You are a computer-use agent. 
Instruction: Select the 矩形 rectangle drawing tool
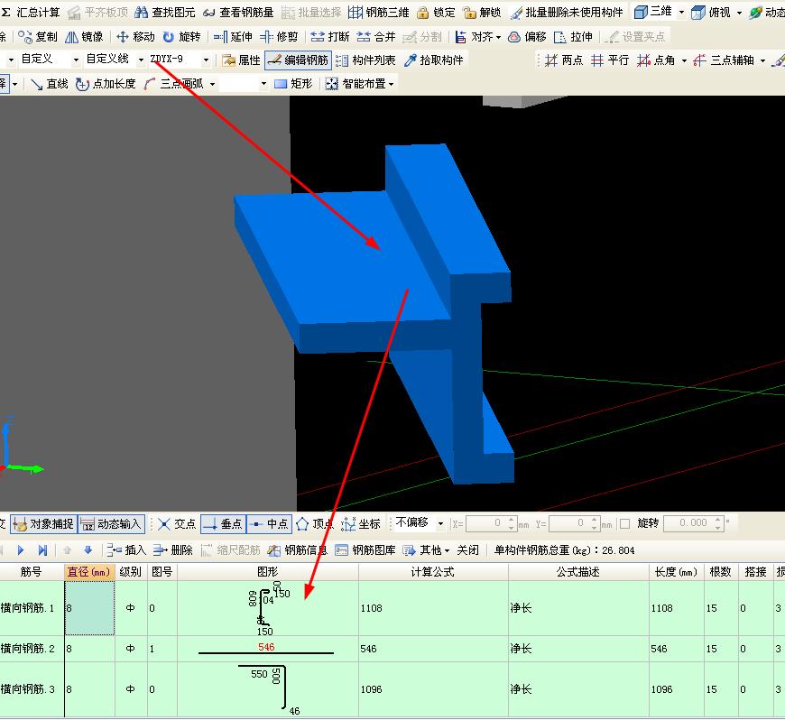(x=293, y=84)
